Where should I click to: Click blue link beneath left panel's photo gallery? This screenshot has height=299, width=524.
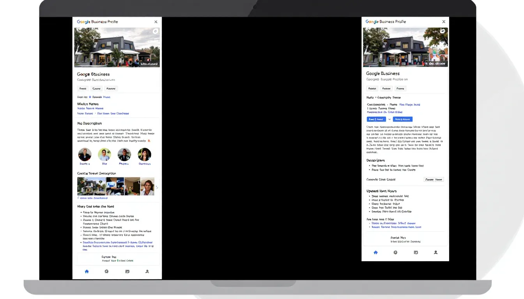coord(92,198)
